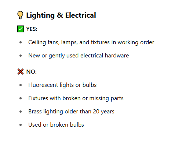Select the Fluorescent lights or bulbs line
This screenshot has height=141, width=171.
(x=62, y=85)
